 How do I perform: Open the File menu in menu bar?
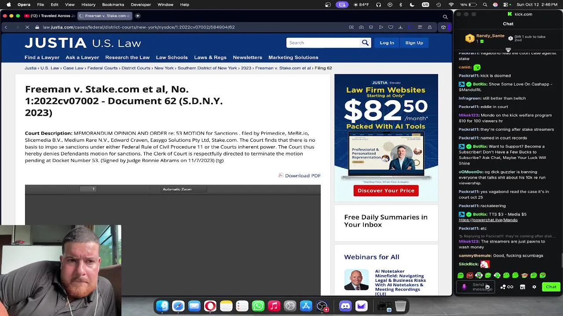click(x=40, y=4)
